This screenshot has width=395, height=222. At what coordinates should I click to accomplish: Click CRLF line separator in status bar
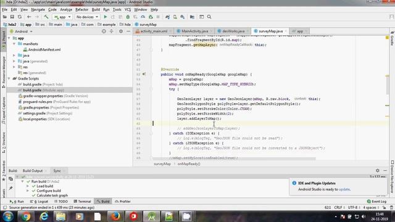click(339, 207)
